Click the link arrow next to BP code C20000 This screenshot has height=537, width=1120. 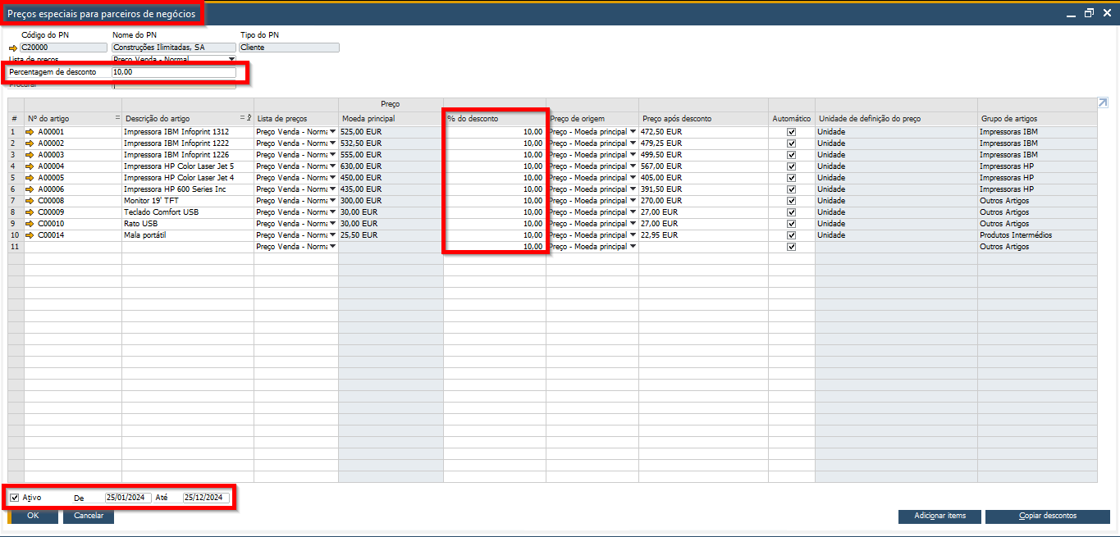[x=12, y=48]
